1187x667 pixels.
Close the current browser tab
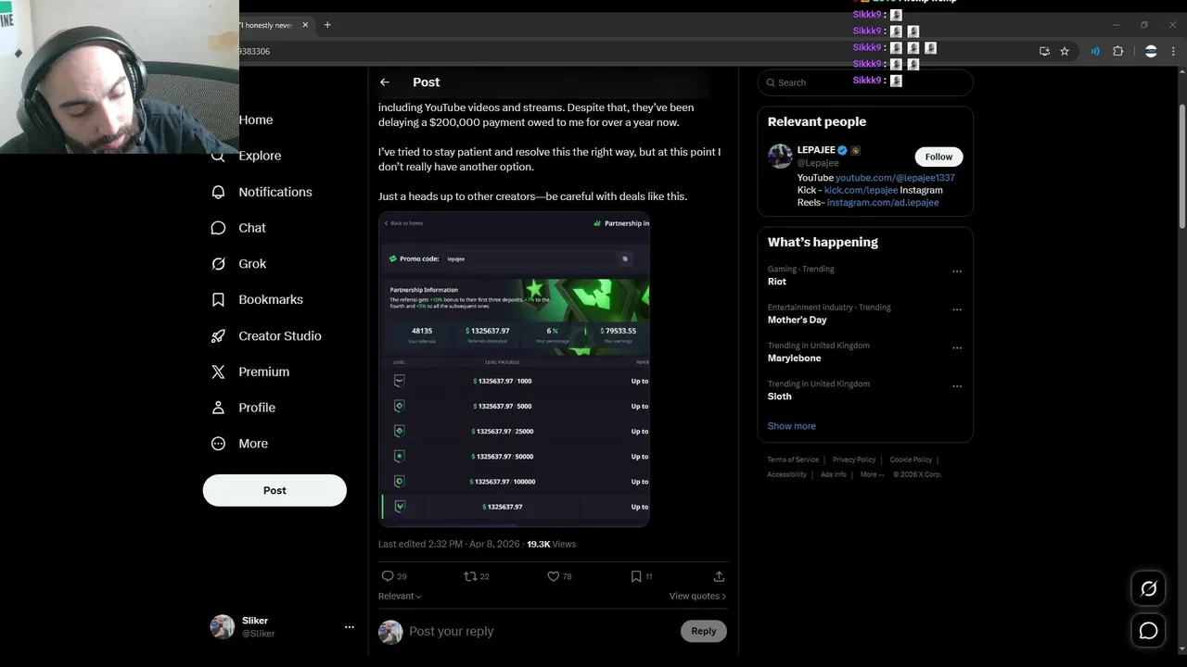pos(305,25)
